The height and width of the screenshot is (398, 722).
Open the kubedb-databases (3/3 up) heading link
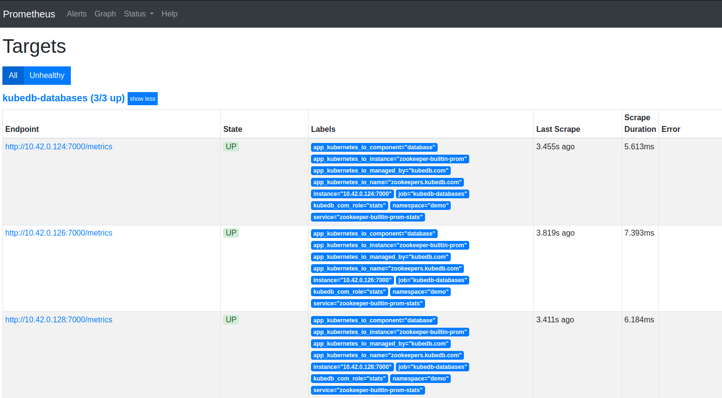pyautogui.click(x=64, y=98)
